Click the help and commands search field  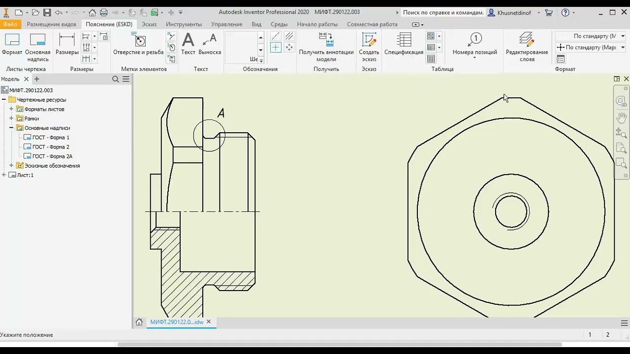click(443, 13)
